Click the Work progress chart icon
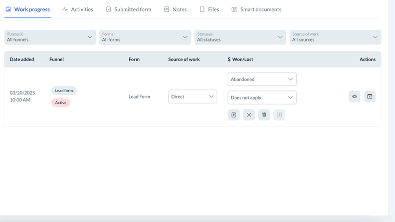The height and width of the screenshot is (222, 395). pos(9,9)
